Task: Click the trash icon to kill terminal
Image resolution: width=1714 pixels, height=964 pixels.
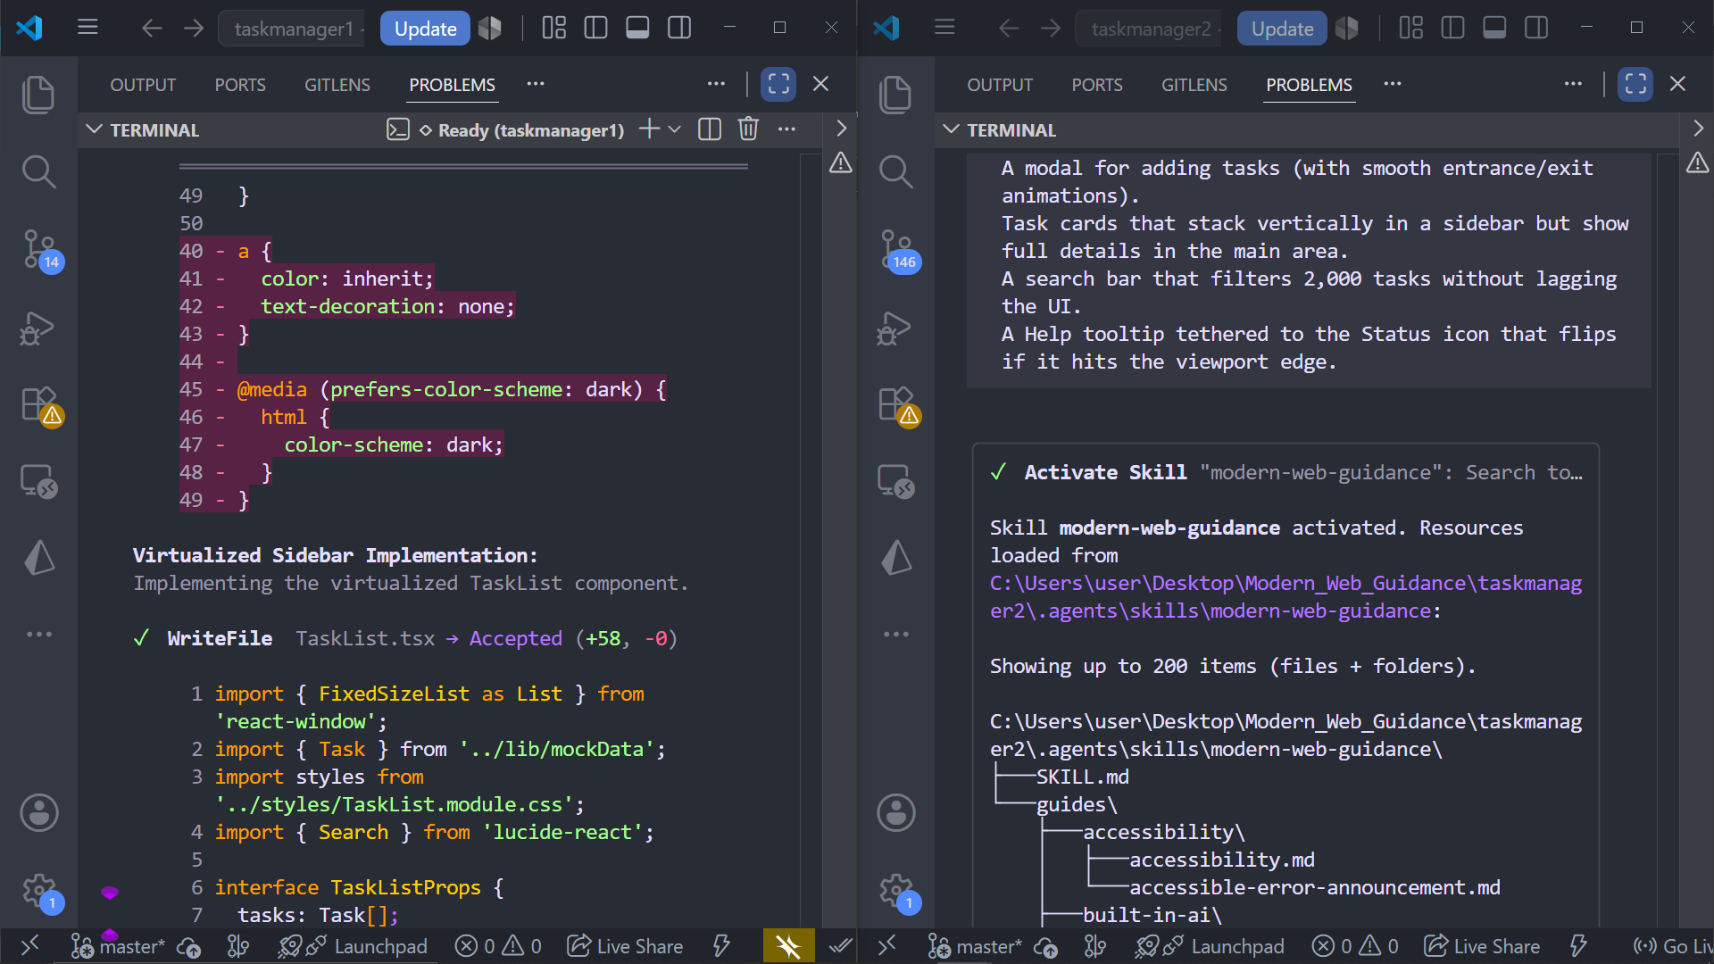Action: [x=748, y=129]
